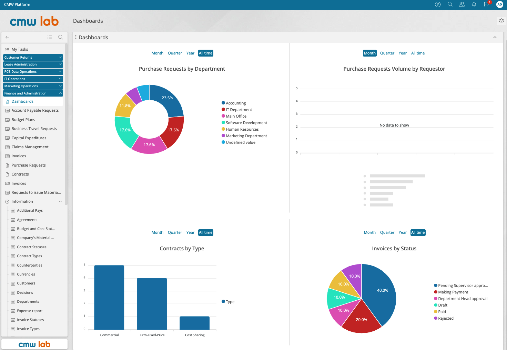Toggle Software Development legend entry
This screenshot has height=350, width=507.
(x=244, y=123)
